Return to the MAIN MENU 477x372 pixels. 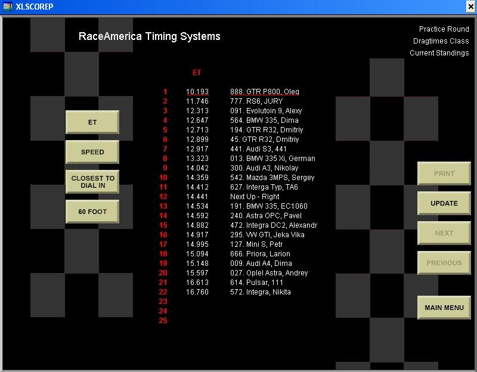pos(444,308)
